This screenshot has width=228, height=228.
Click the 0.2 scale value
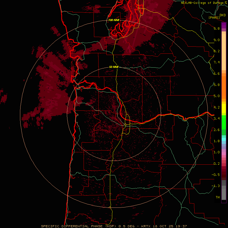217,164
